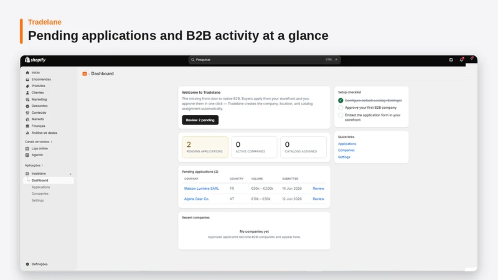Click the Pending Applications stat card
This screenshot has height=280, width=498.
(205, 147)
